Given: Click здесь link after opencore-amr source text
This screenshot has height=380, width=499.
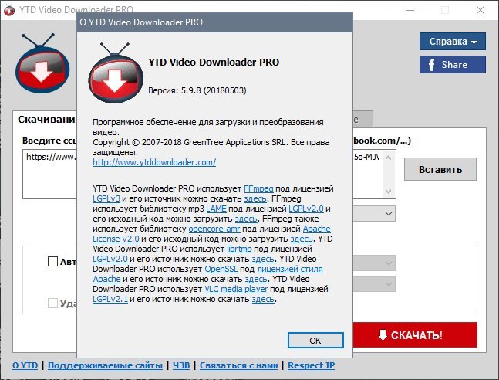Looking at the screenshot, I should coord(302,239).
